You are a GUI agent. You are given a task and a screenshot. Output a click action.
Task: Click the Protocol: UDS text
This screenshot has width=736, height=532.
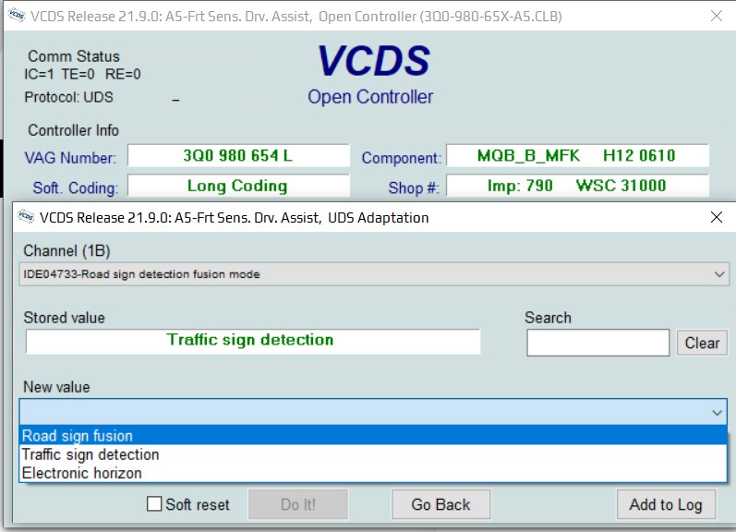pyautogui.click(x=68, y=97)
